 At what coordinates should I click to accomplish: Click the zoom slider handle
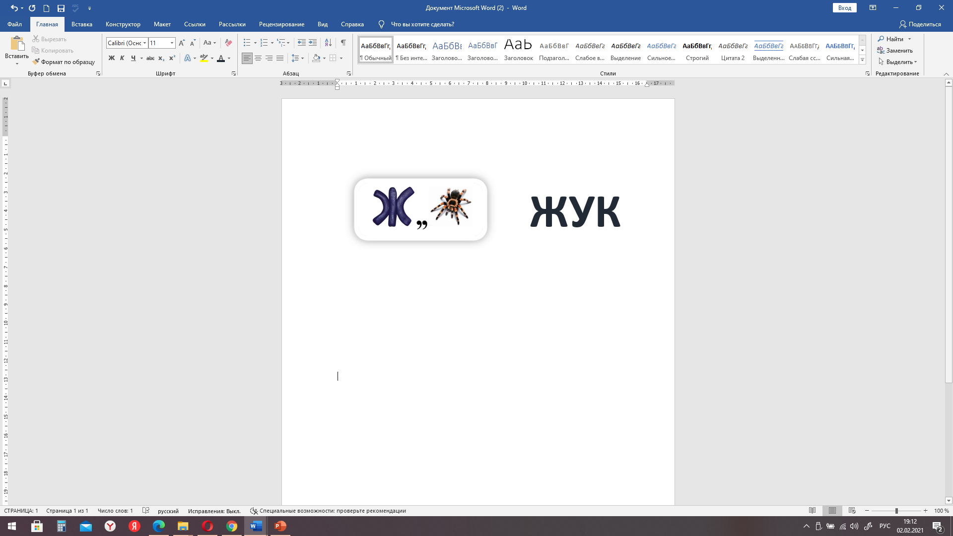point(896,511)
